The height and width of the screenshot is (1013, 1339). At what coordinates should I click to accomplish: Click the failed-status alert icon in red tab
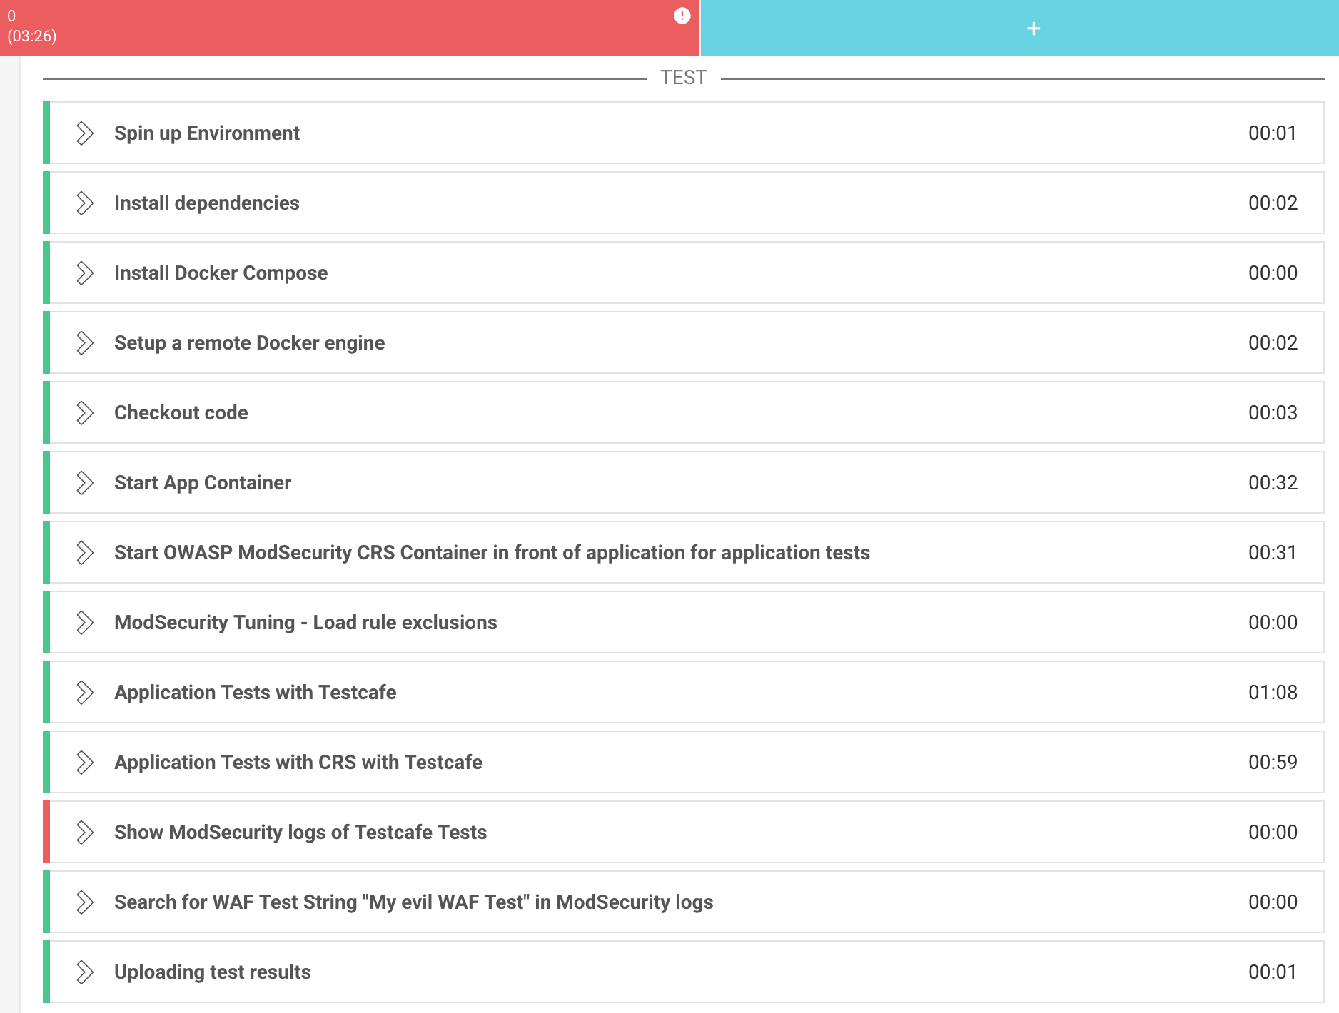pyautogui.click(x=682, y=16)
